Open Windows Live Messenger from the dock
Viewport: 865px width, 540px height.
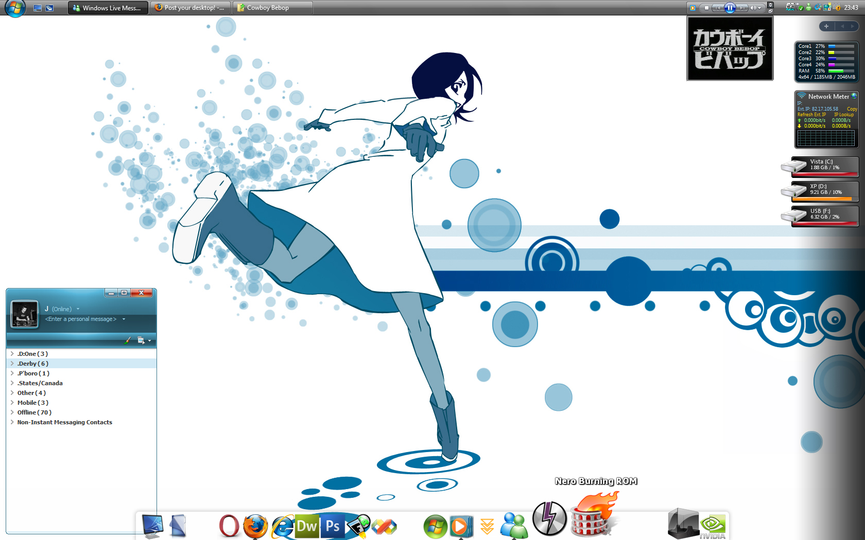point(514,526)
